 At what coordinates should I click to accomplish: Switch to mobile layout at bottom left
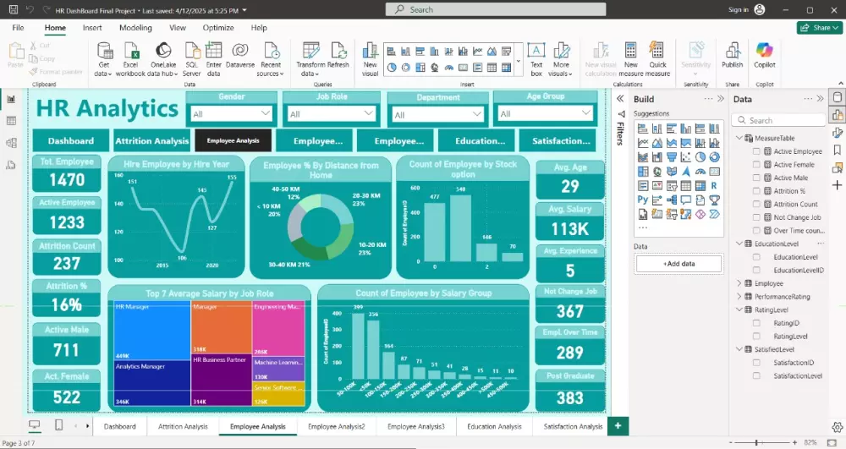(59, 425)
